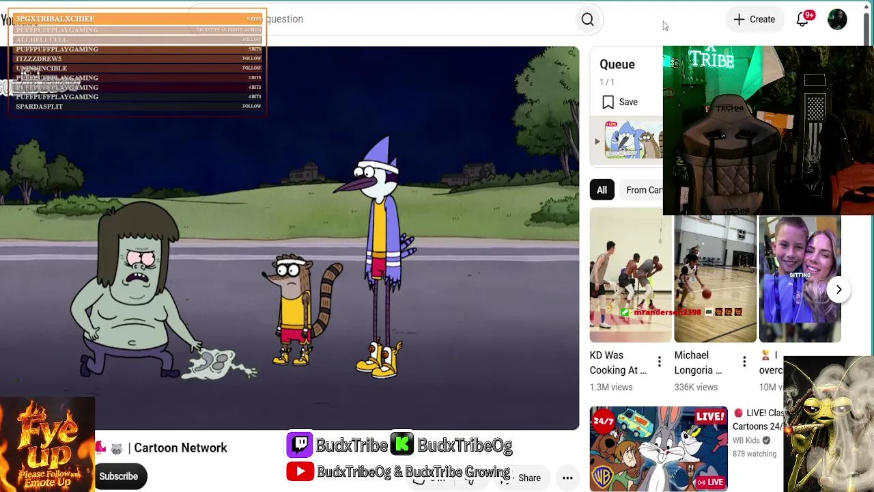Select the From Cartoon Network filter chip

643,190
